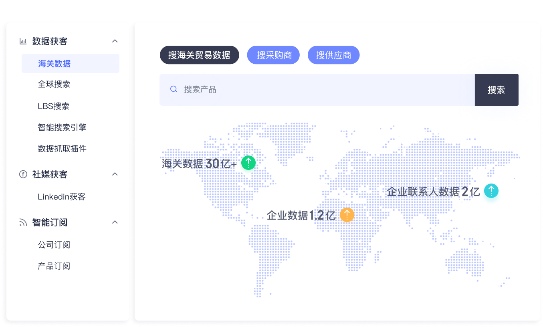Click the magnifier icon in search box
The image size is (543, 327).
point(174,89)
